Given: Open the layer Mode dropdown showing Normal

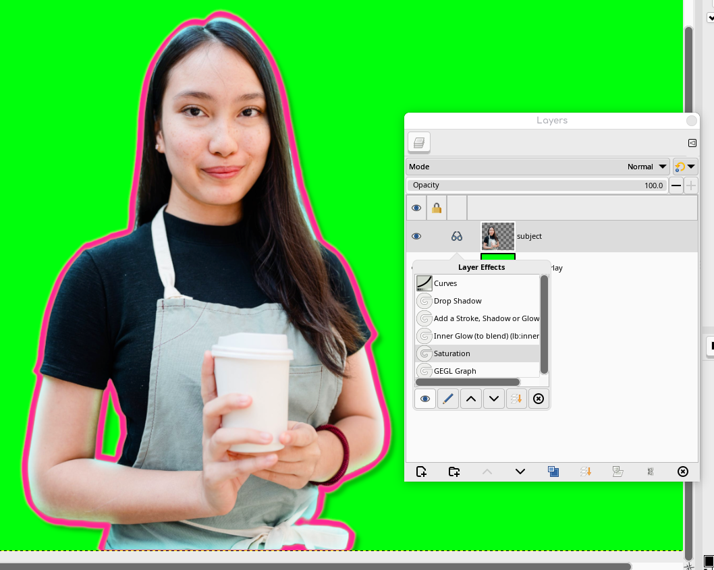Looking at the screenshot, I should [x=538, y=167].
